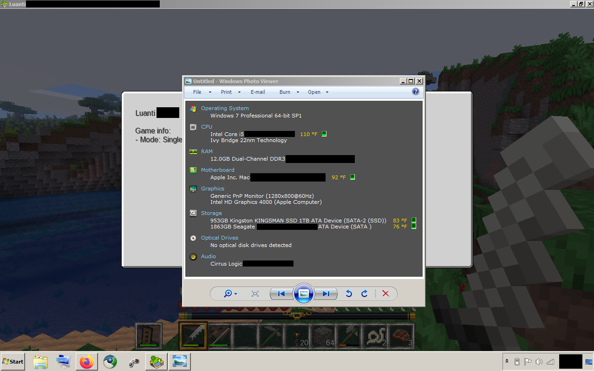Click the Operating System heading

(x=225, y=108)
